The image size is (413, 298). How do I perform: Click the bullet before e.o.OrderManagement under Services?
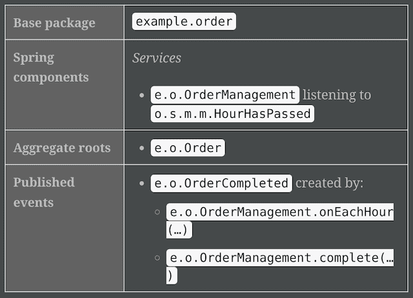click(x=141, y=95)
